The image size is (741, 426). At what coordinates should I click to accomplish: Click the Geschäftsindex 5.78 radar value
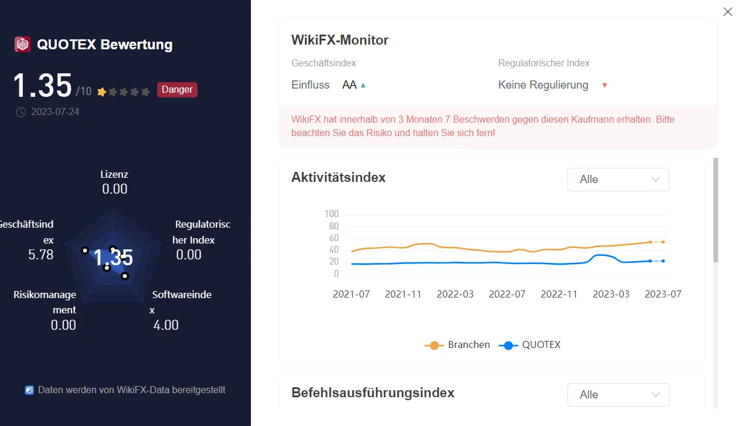[x=40, y=255]
